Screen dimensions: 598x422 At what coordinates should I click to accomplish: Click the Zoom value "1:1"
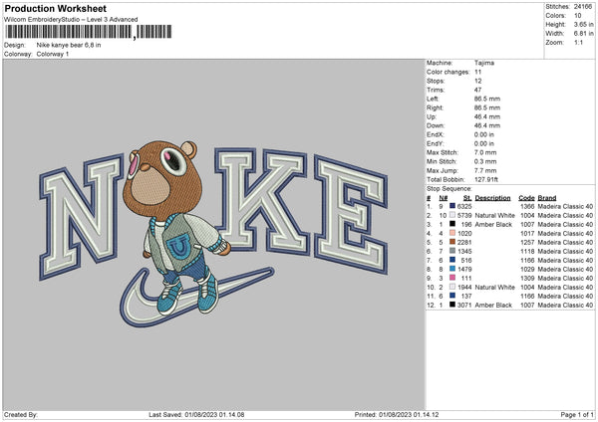coord(578,42)
